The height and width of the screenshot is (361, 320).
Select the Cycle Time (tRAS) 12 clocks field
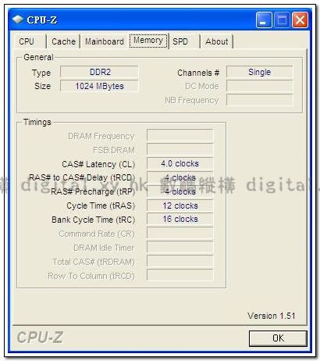(x=180, y=206)
